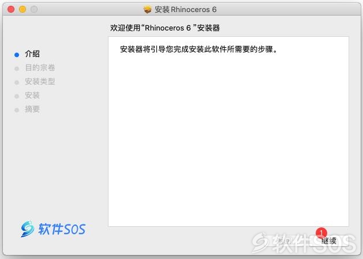Click the gray bullet beside 安装类型

pos(17,82)
